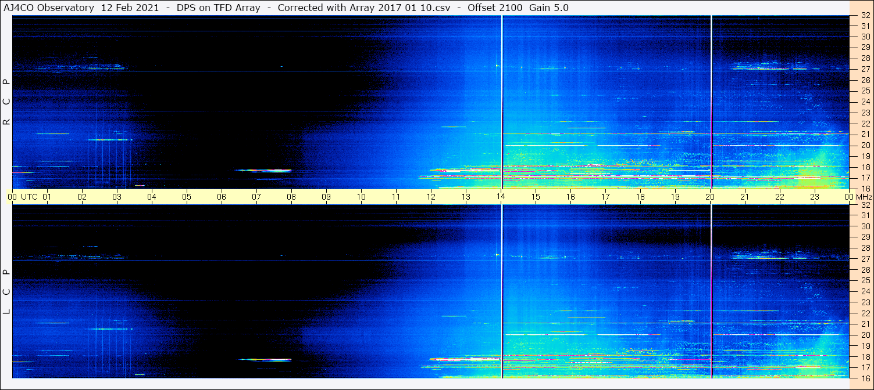Click the 'UTC' label on time axis

pyautogui.click(x=29, y=197)
